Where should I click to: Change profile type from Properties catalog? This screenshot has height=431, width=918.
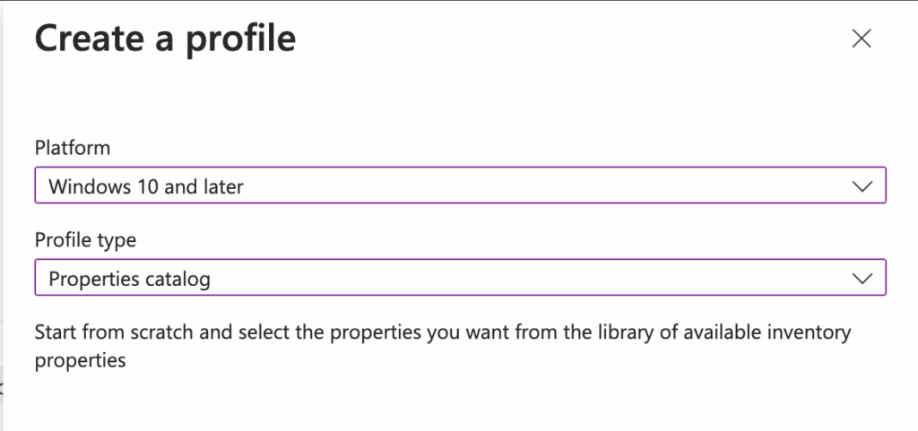click(460, 279)
